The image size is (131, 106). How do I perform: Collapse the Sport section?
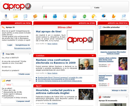93,86
